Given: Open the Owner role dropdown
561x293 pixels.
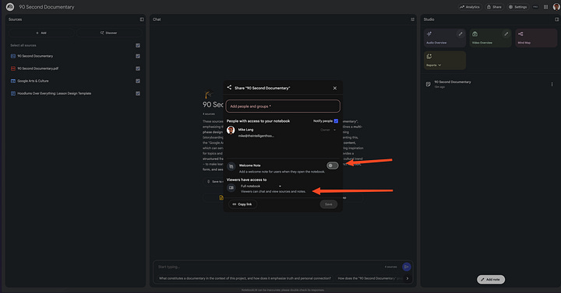Looking at the screenshot, I should 328,130.
